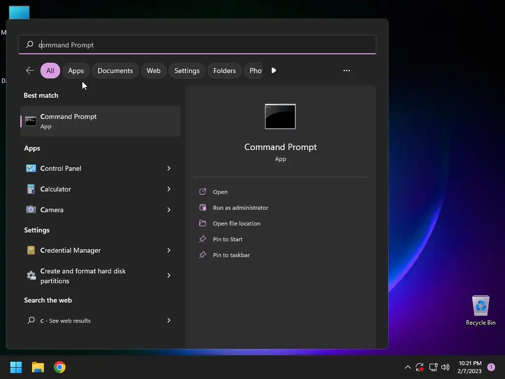Click the search magnifier icon in search box

tap(30, 44)
